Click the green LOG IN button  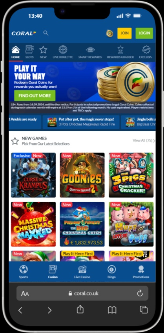pos(144,33)
